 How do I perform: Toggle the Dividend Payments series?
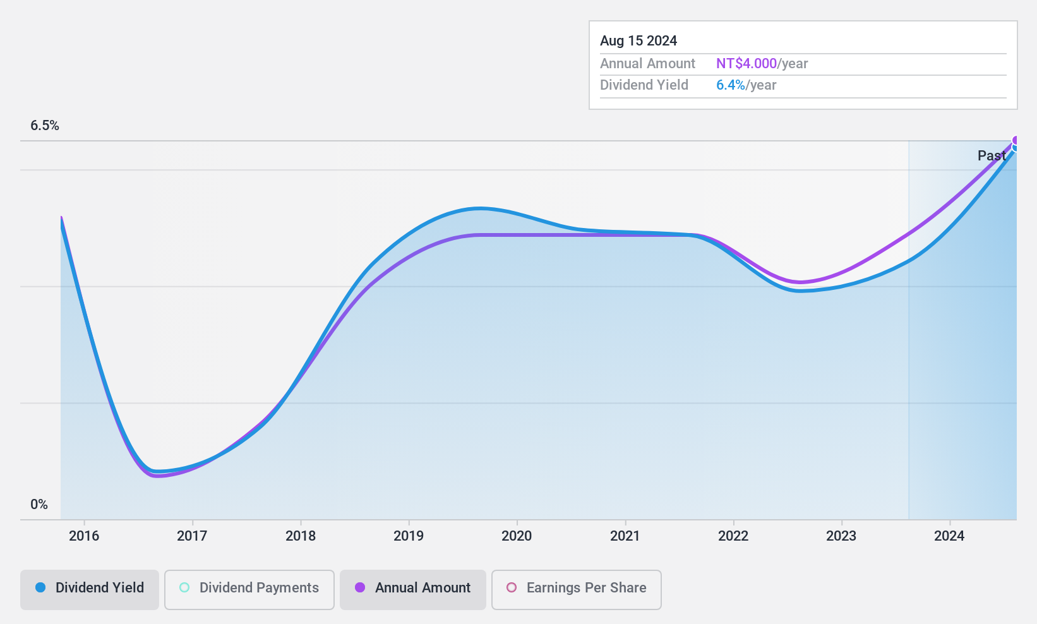pos(249,590)
